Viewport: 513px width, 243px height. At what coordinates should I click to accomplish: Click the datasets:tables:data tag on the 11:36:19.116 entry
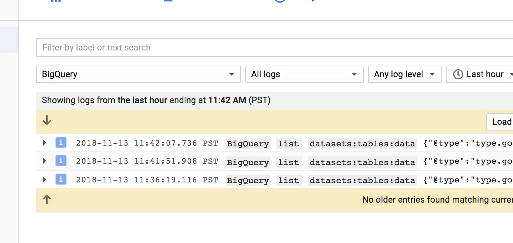[362, 180]
